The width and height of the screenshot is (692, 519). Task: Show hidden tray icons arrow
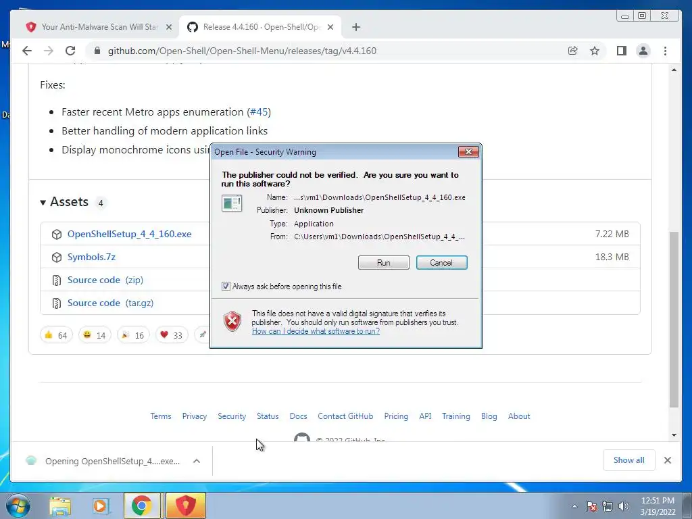[x=574, y=507]
